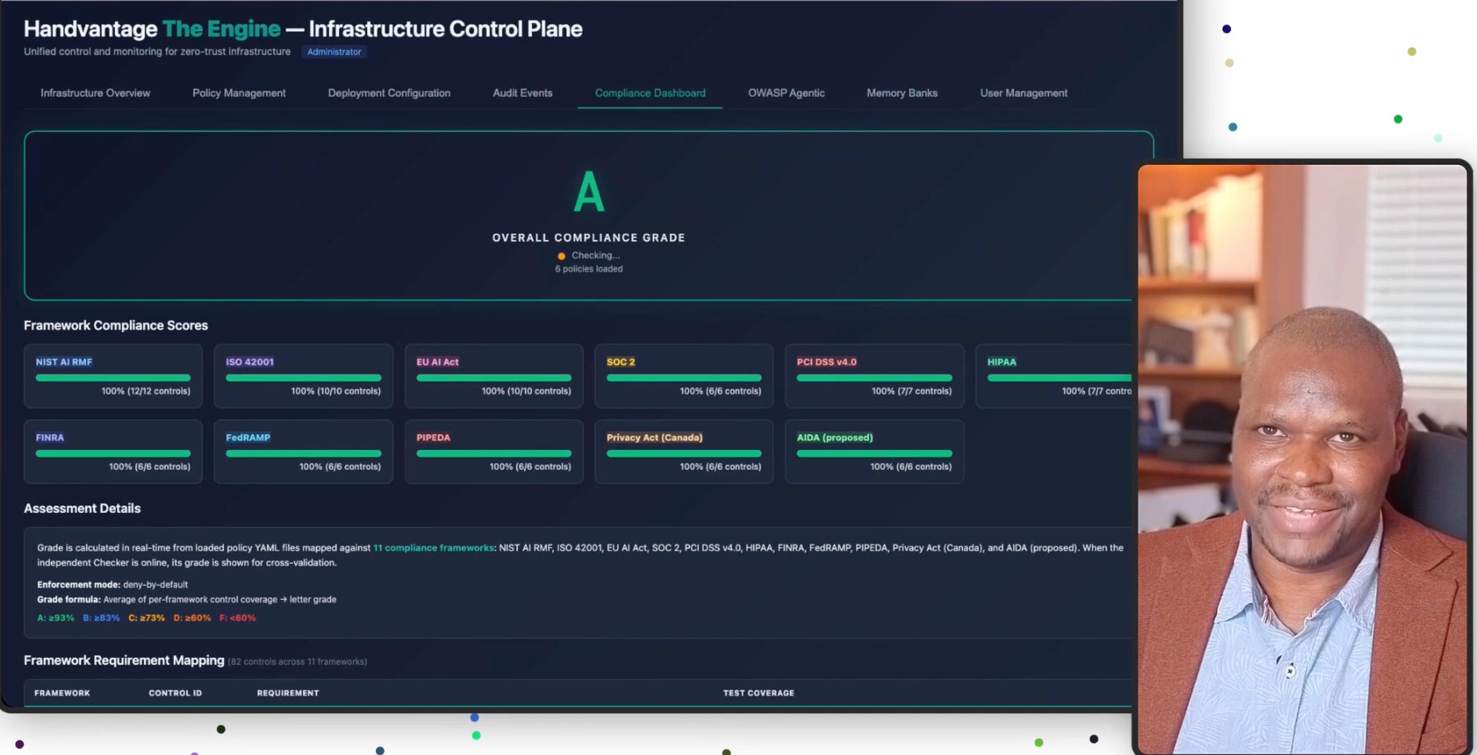Click the PIPEDA card title

433,438
